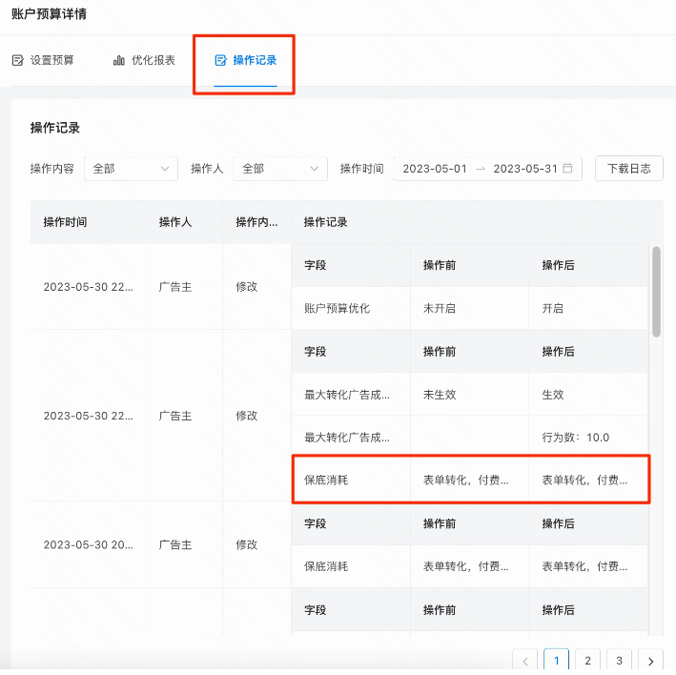Image resolution: width=676 pixels, height=675 pixels.
Task: Click the start date 2023-05-01 field
Action: (435, 169)
